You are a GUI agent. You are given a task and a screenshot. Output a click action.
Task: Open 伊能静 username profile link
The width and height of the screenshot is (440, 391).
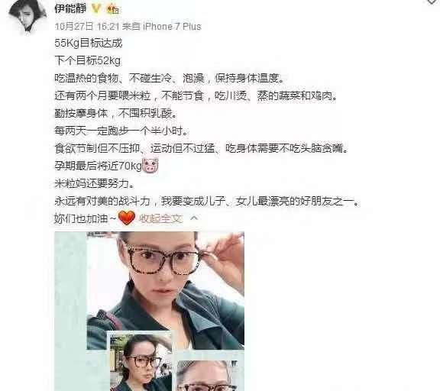(70, 8)
